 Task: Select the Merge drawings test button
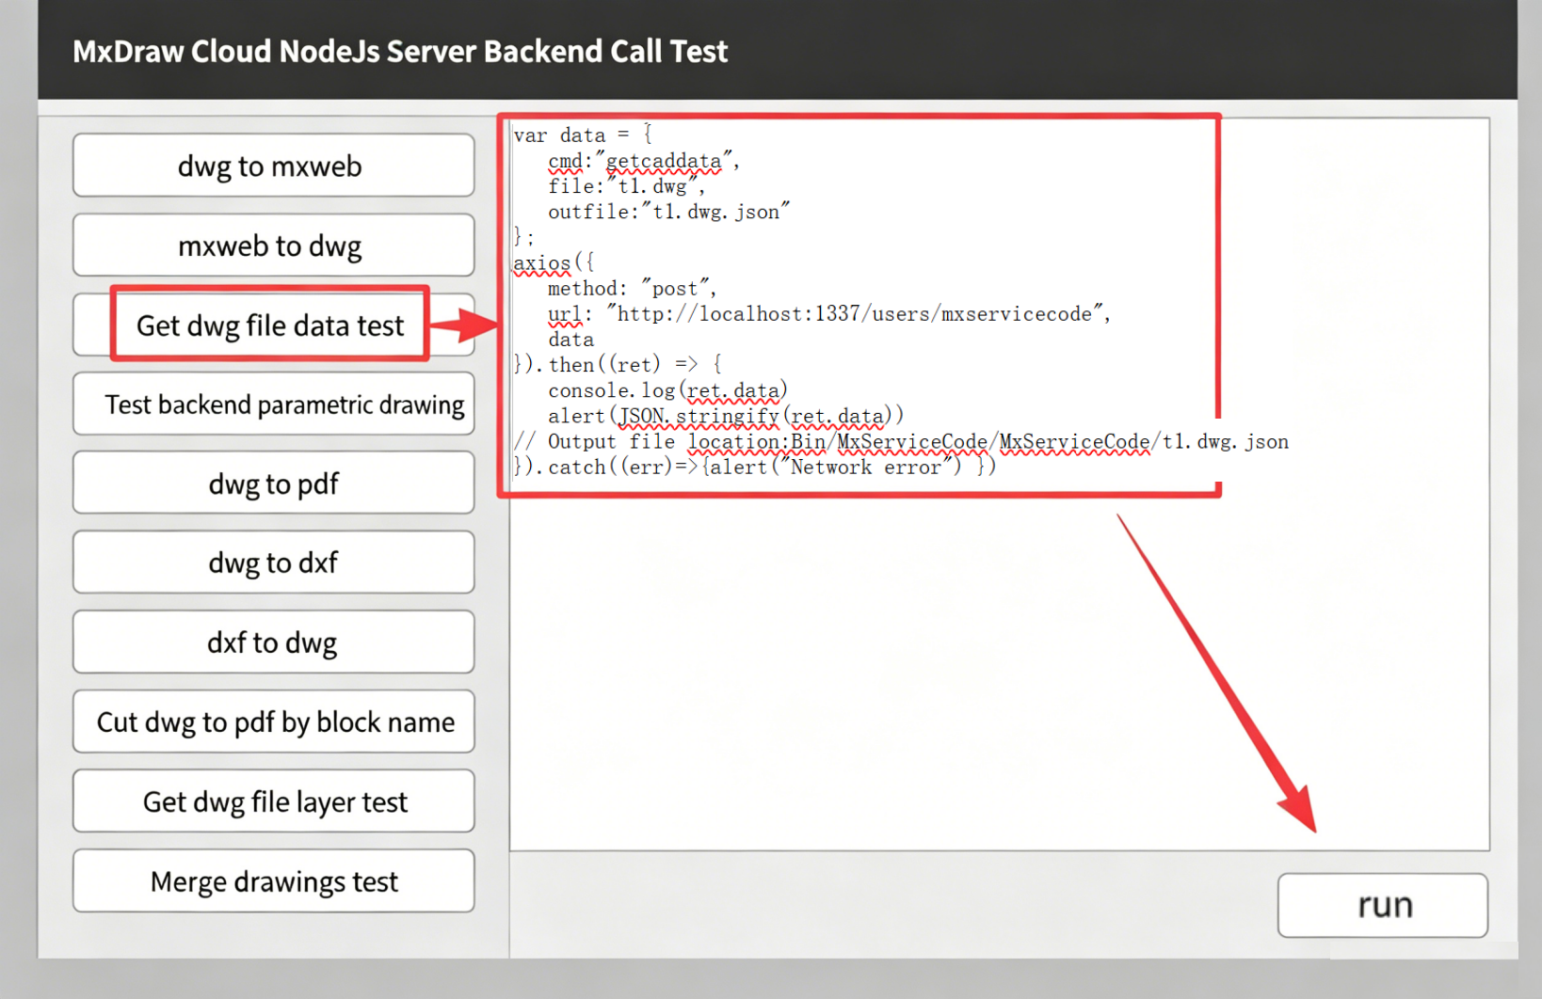[x=273, y=881]
